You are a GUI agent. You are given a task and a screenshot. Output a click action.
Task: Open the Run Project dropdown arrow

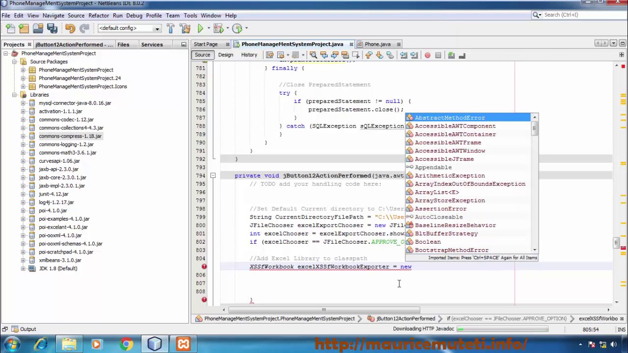pos(209,28)
